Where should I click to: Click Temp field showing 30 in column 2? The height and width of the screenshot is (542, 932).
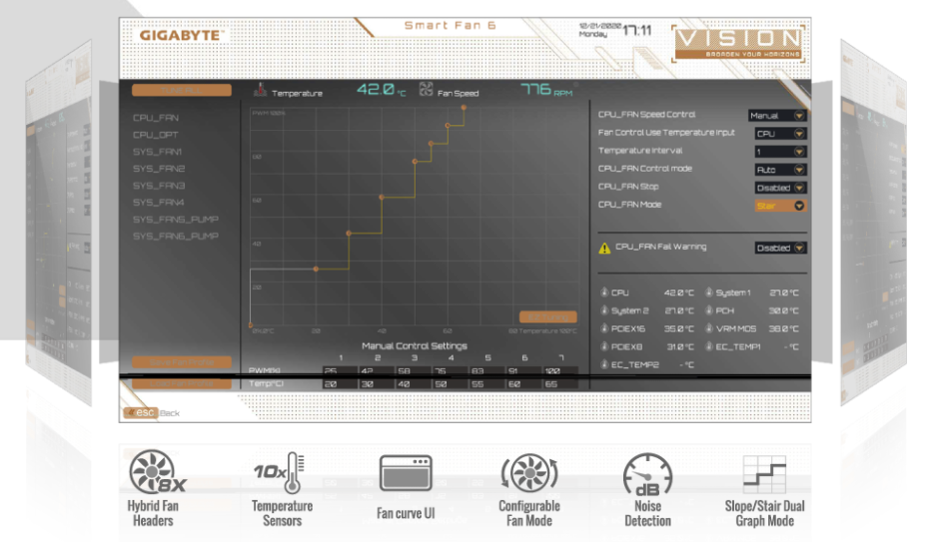coord(377,384)
